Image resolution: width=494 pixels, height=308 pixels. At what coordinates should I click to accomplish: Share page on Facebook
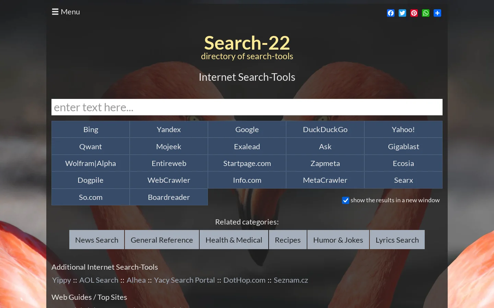coord(391,13)
